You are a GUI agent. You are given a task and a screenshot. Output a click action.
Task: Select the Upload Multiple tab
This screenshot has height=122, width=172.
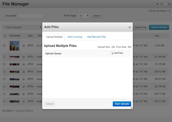coord(54,37)
